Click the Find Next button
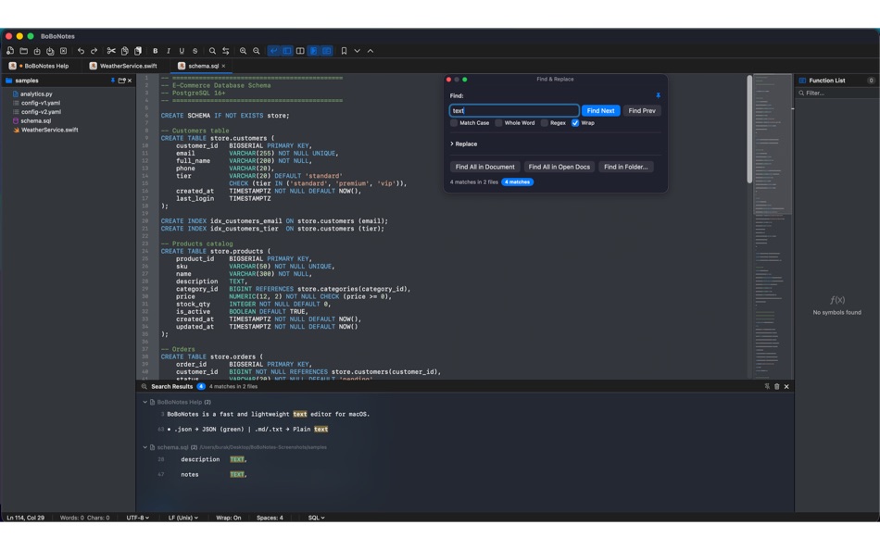880x550 pixels. coord(600,110)
